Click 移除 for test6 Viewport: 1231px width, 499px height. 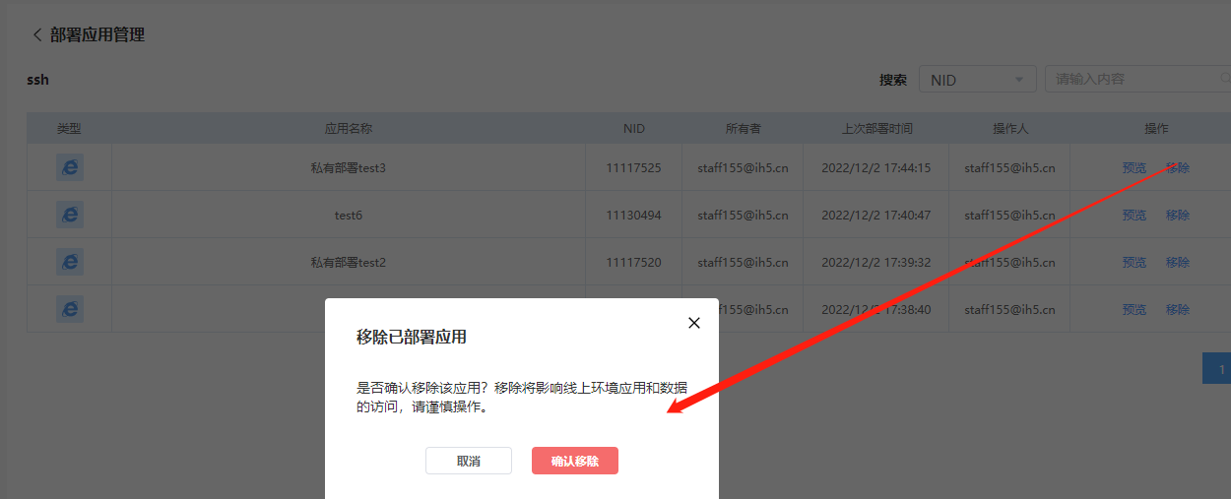pyautogui.click(x=1178, y=215)
